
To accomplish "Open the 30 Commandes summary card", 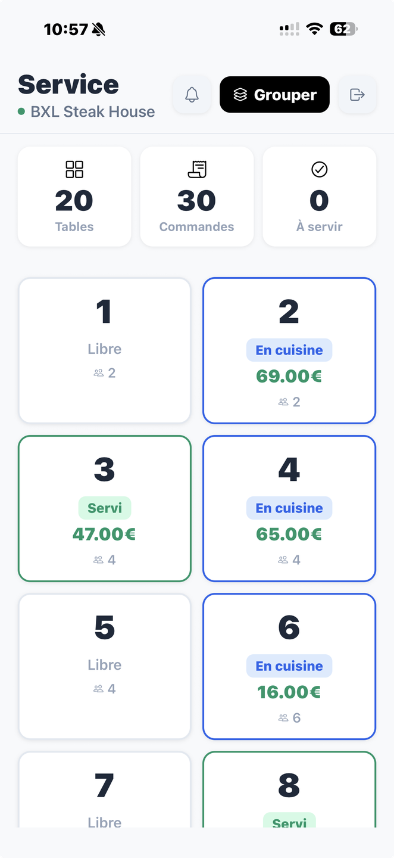I will [197, 197].
